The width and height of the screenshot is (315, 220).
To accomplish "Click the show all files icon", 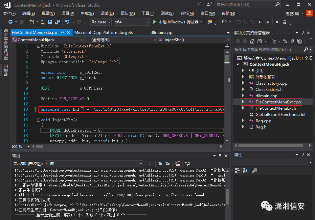I will (x=300, y=41).
